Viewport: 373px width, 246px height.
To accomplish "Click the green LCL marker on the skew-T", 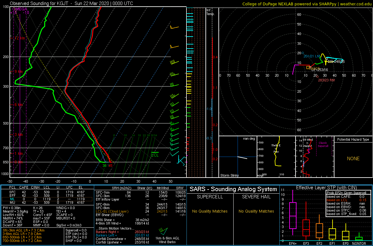I will [x=155, y=154].
